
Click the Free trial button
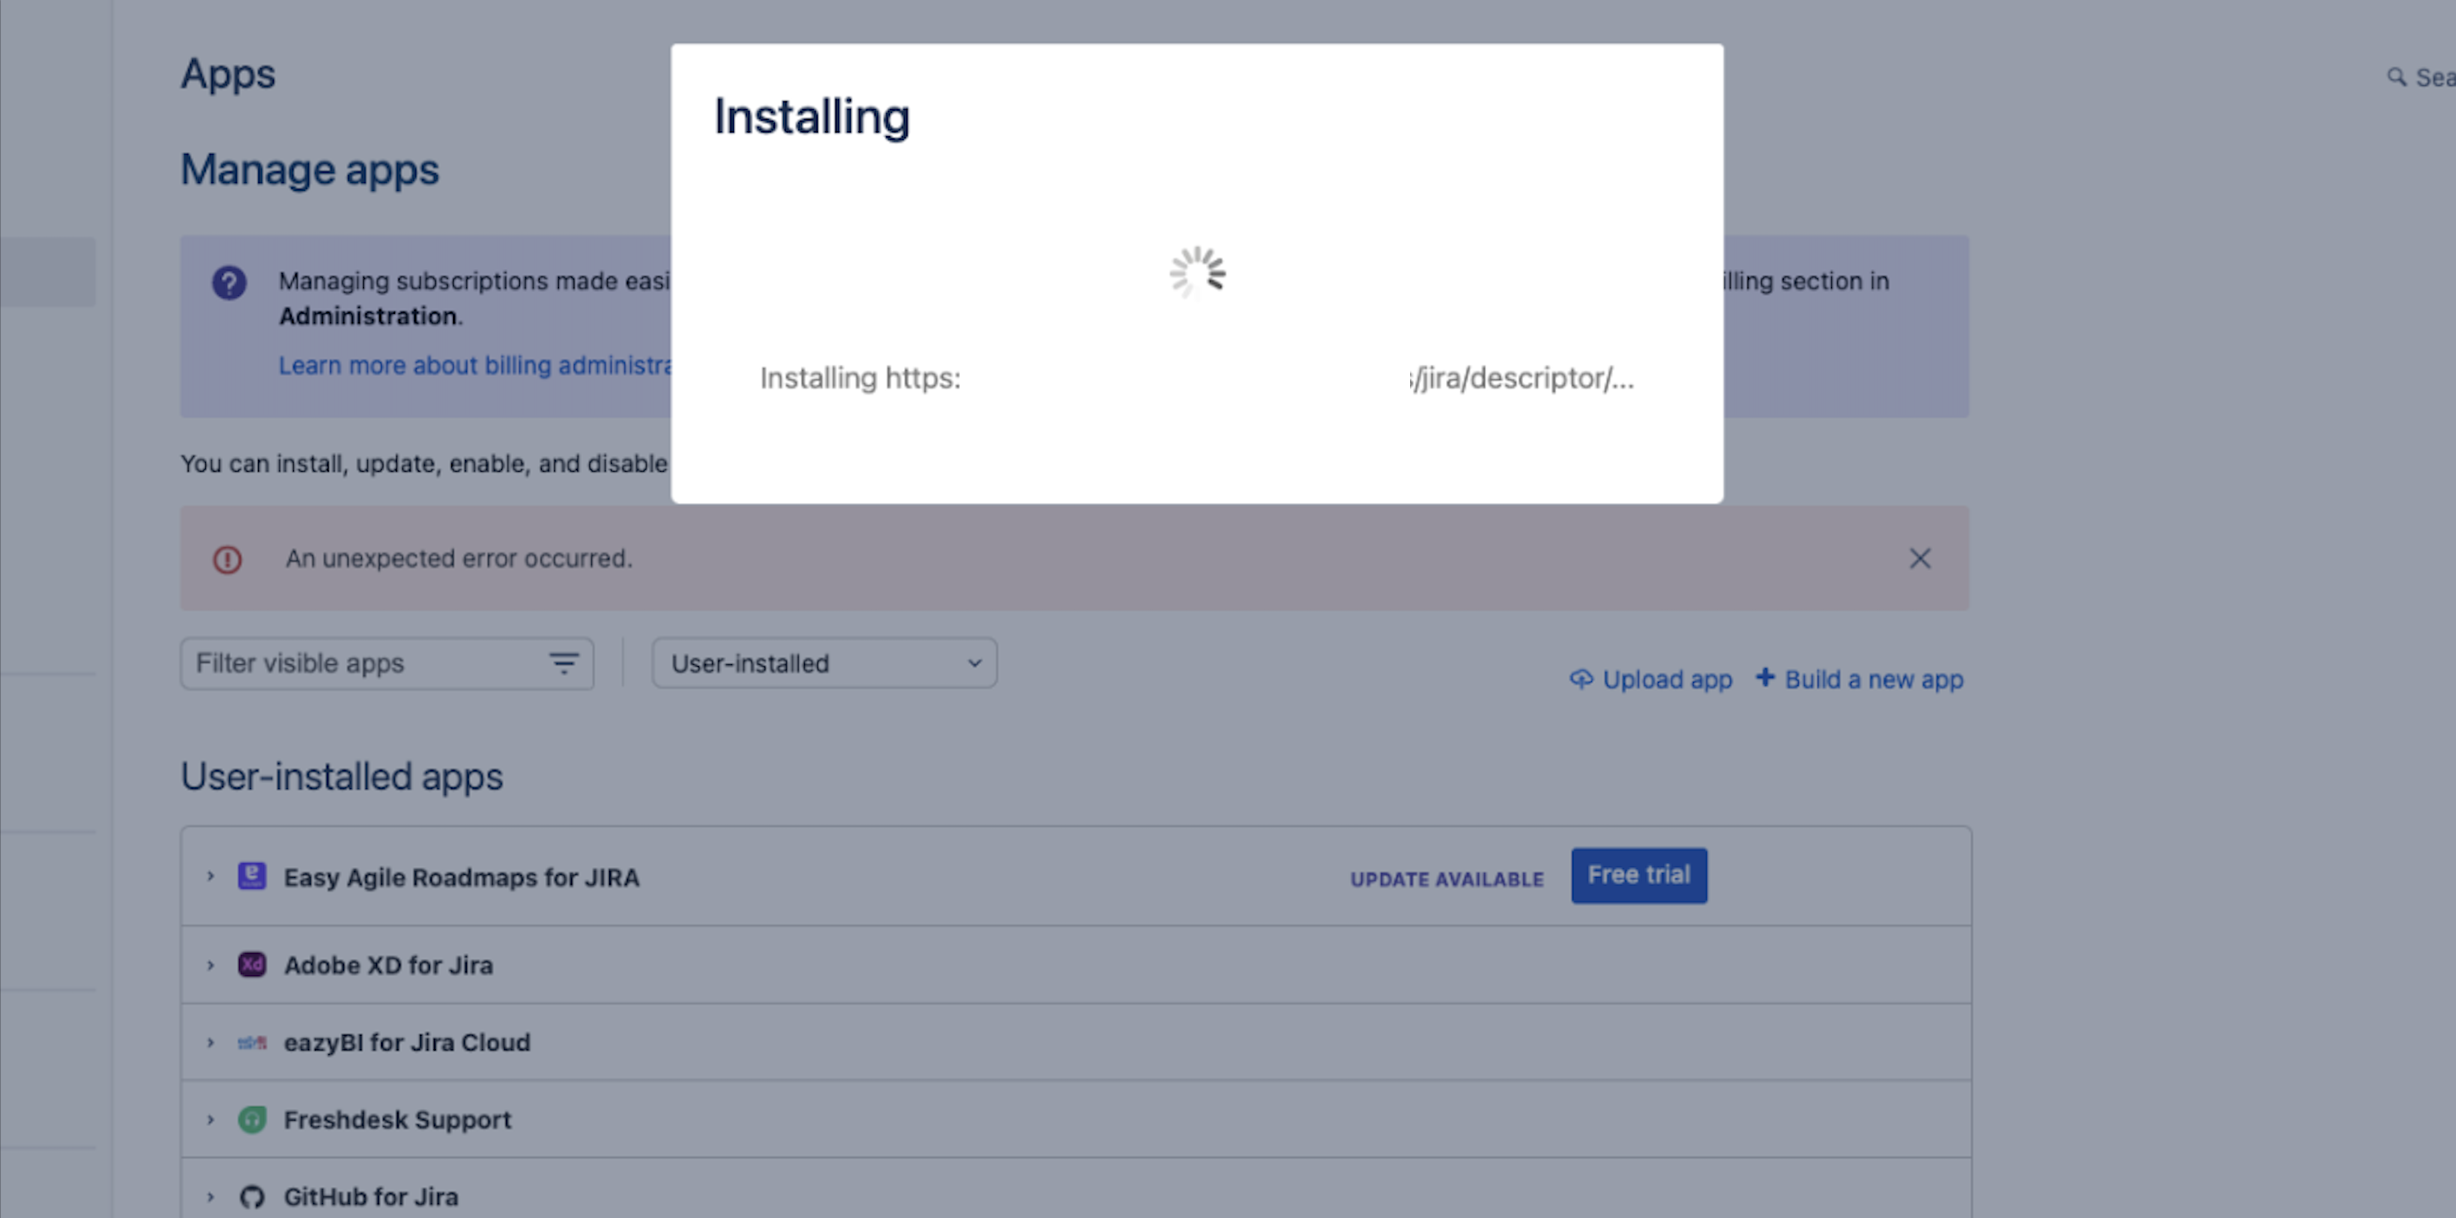[1638, 875]
